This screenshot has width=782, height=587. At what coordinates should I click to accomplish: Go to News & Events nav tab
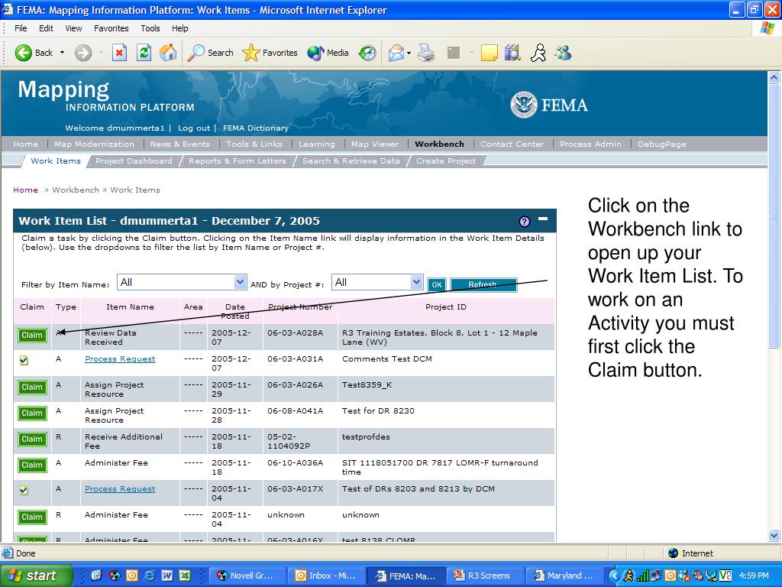pos(180,144)
